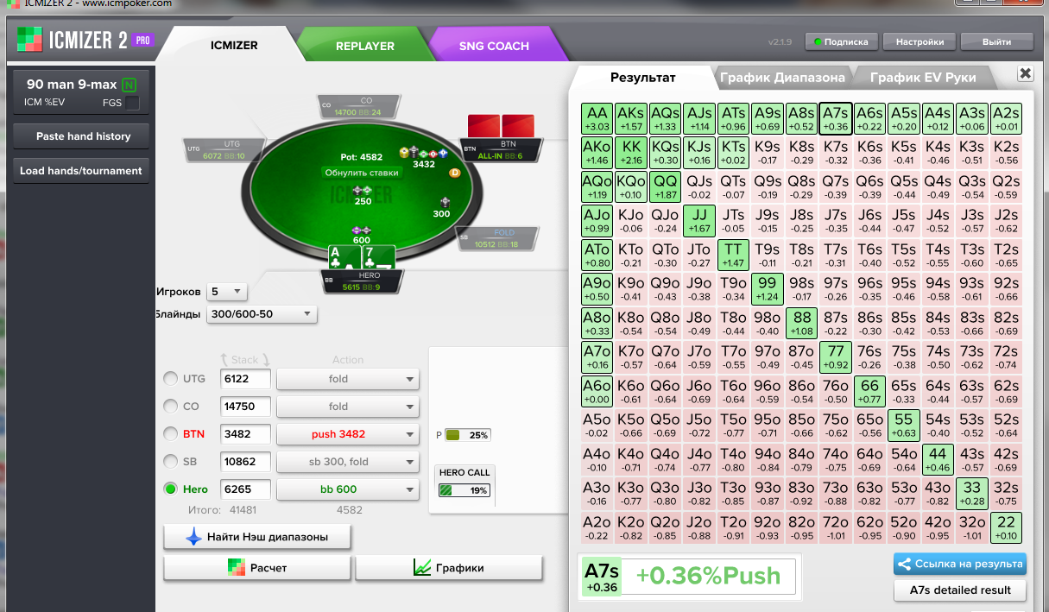Screen dimensions: 1049x612
Task: Open the BTN action dropdown push 3482
Action: 347,433
